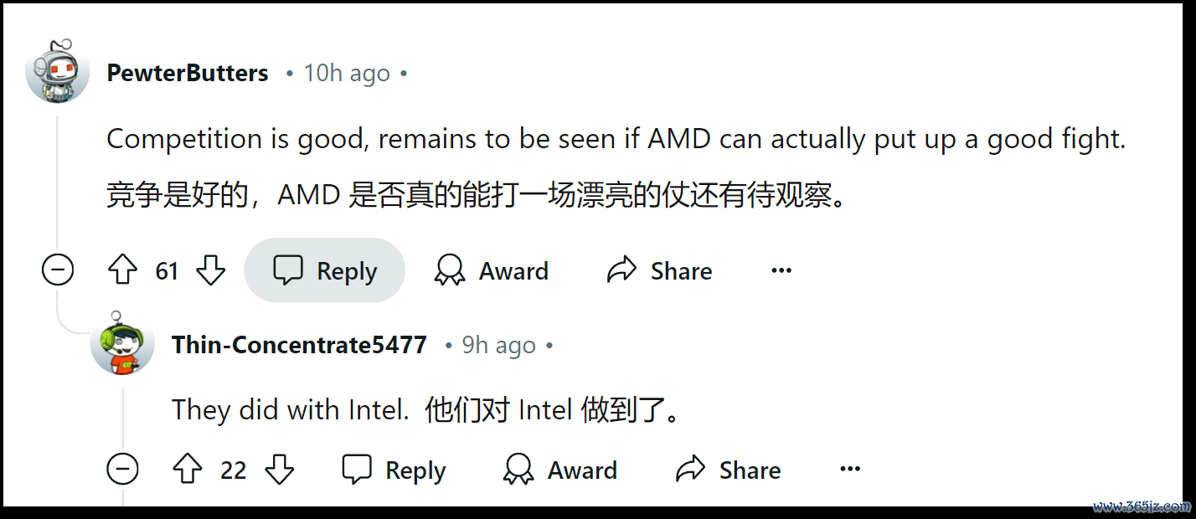Upvote Thin-Concentrate5477's reply
This screenshot has width=1196, height=519.
point(188,470)
